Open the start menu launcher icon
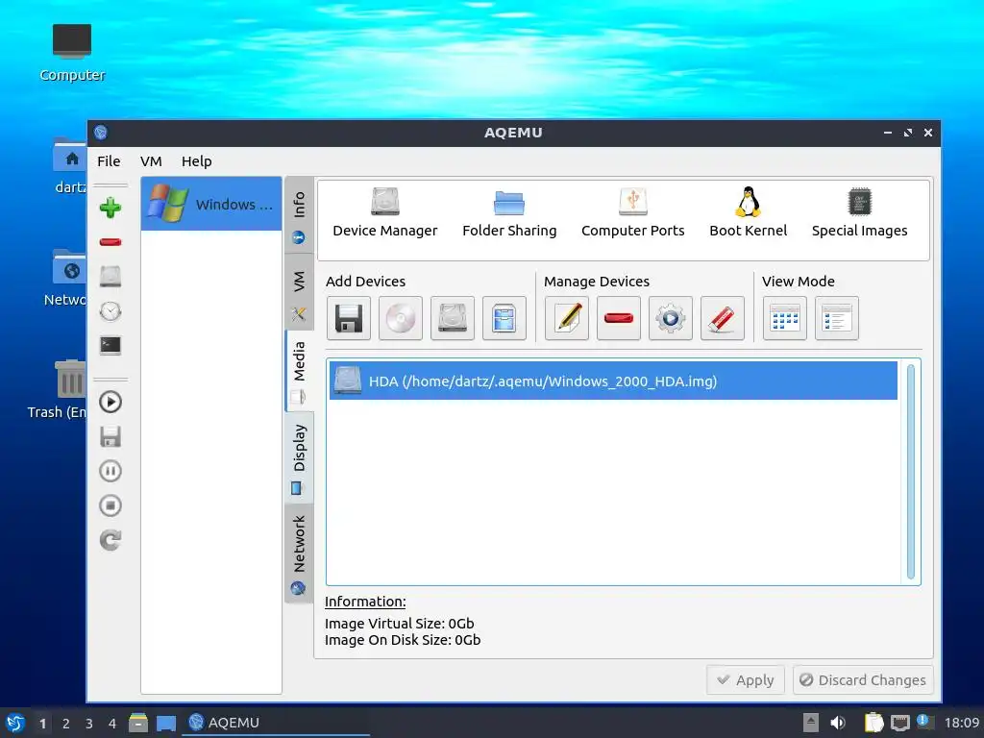 [x=15, y=723]
